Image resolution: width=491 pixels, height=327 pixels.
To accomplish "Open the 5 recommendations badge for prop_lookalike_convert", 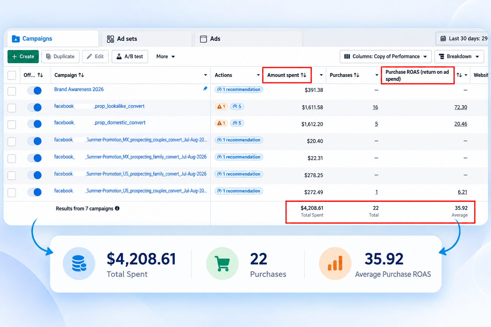I will [x=237, y=106].
